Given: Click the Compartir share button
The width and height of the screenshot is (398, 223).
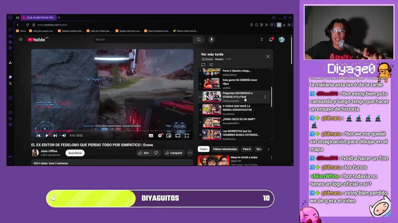Looking at the screenshot, I should 174,153.
